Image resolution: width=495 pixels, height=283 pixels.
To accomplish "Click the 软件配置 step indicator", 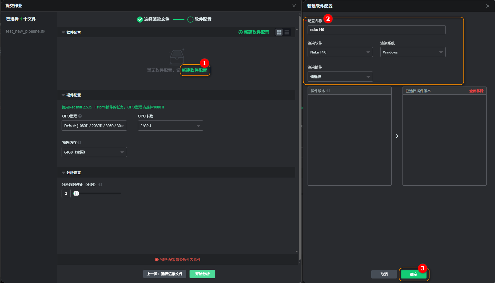I will click(x=199, y=20).
